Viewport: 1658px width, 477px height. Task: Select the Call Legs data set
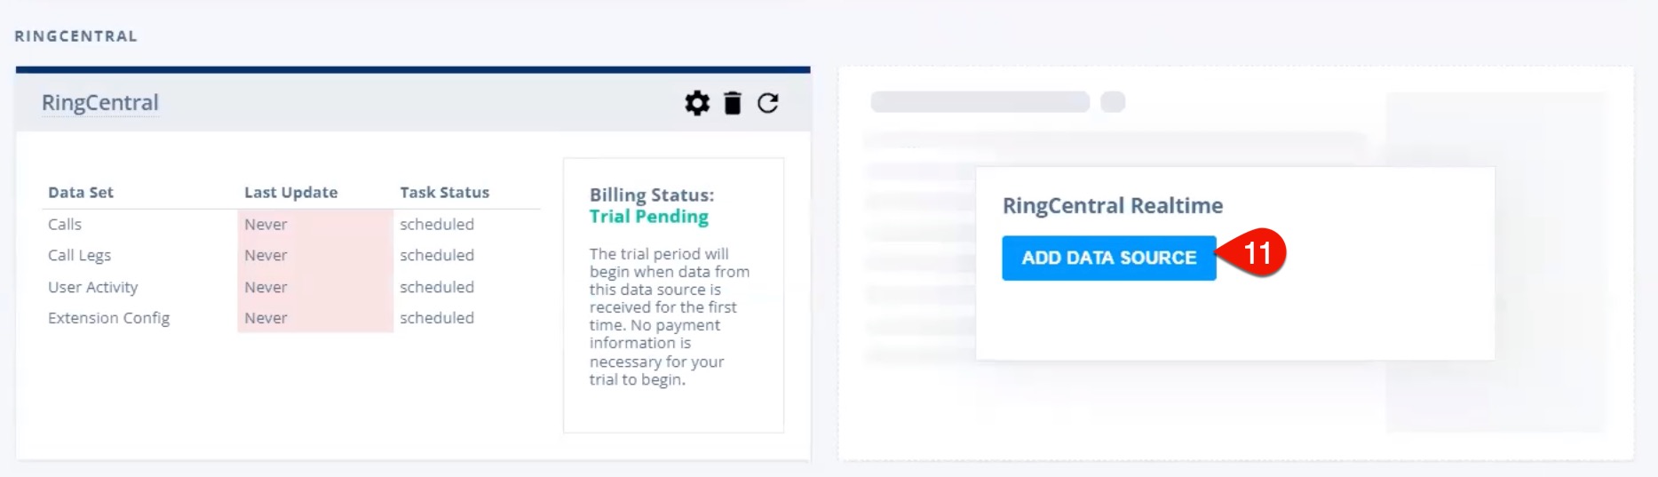click(x=80, y=256)
